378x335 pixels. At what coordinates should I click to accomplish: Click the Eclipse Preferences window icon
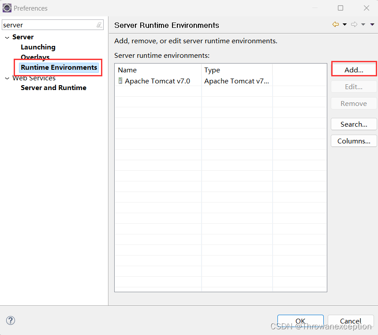[x=7, y=8]
